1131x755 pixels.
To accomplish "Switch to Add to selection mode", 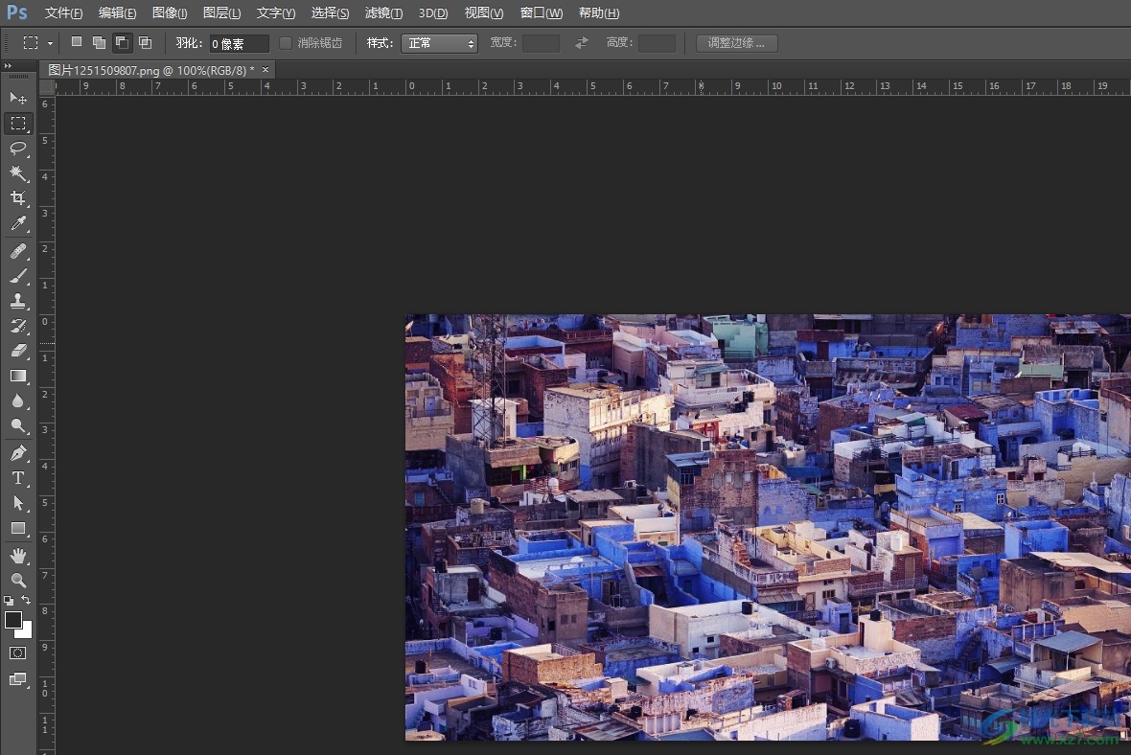I will [x=99, y=43].
